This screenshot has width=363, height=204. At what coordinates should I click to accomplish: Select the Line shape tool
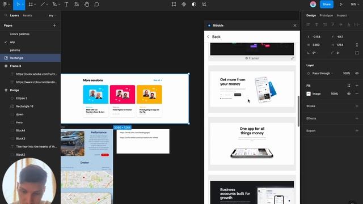43,5
